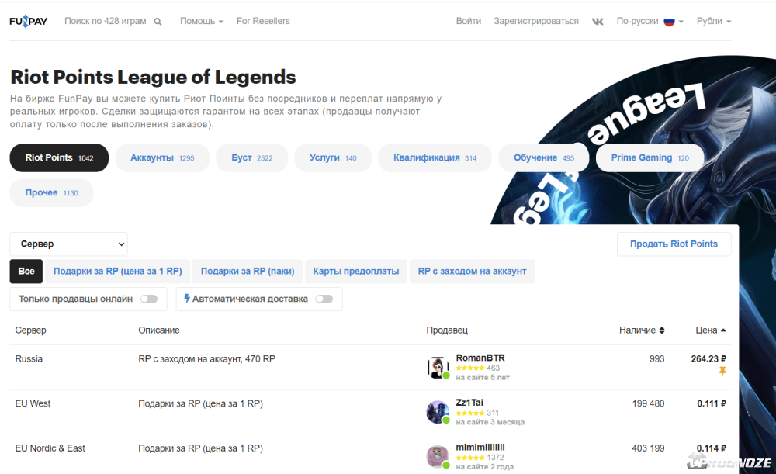Screen dimensions: 776x474
Task: Click the pin icon under 264.23 ₽
Action: pos(722,371)
